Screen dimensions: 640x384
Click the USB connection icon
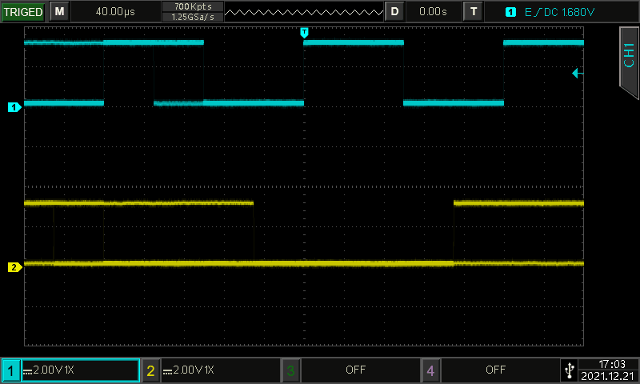pyautogui.click(x=569, y=370)
